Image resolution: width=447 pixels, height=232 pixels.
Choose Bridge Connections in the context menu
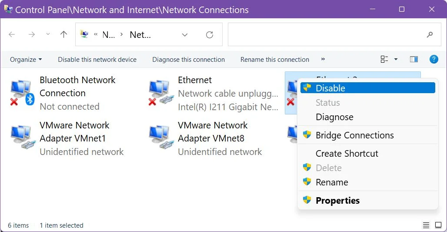point(368,135)
